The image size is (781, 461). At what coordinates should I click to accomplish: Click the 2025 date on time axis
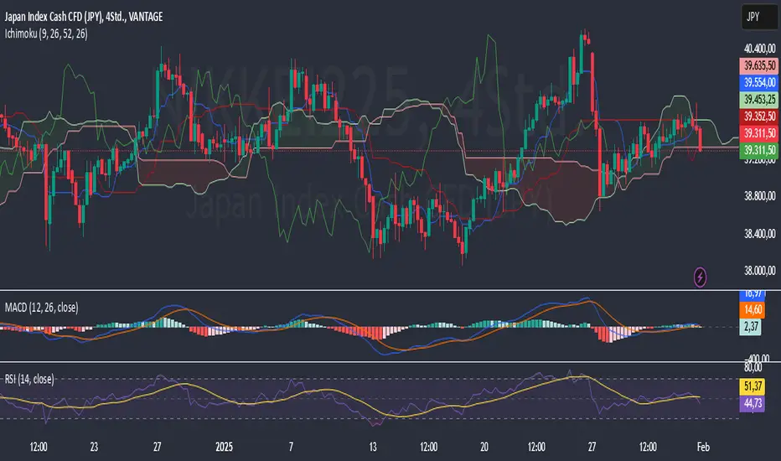(x=224, y=447)
